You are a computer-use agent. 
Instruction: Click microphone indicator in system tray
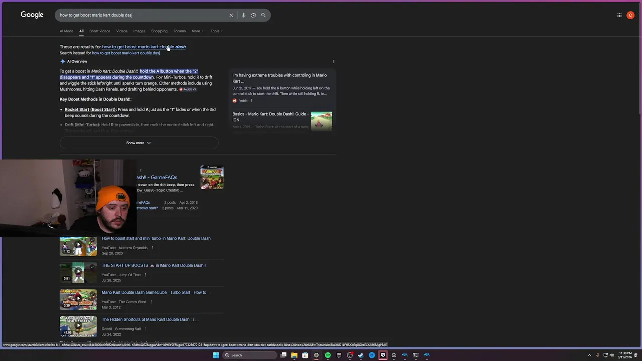tap(597, 355)
